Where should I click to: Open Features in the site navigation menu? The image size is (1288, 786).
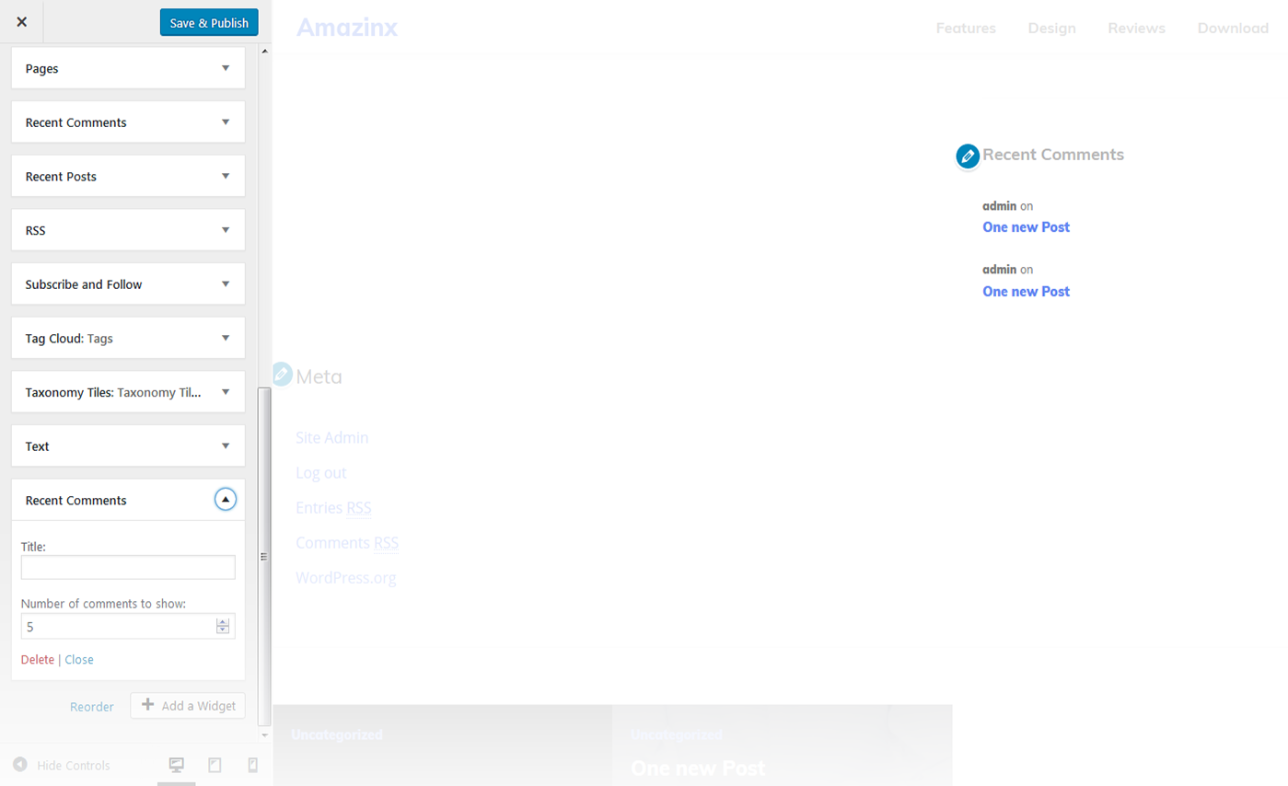pos(966,29)
